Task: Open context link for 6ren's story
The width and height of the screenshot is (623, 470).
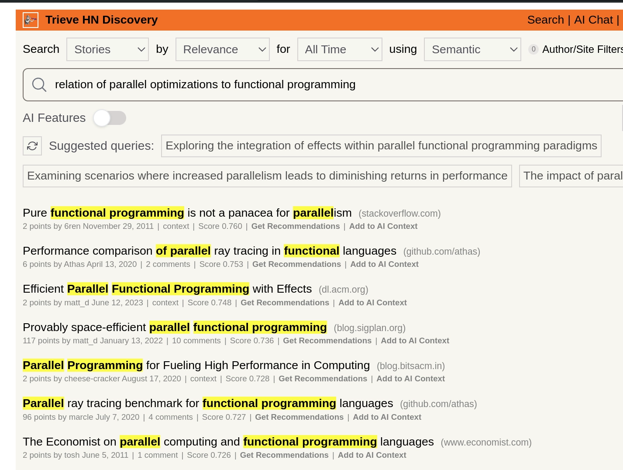Action: (x=176, y=226)
